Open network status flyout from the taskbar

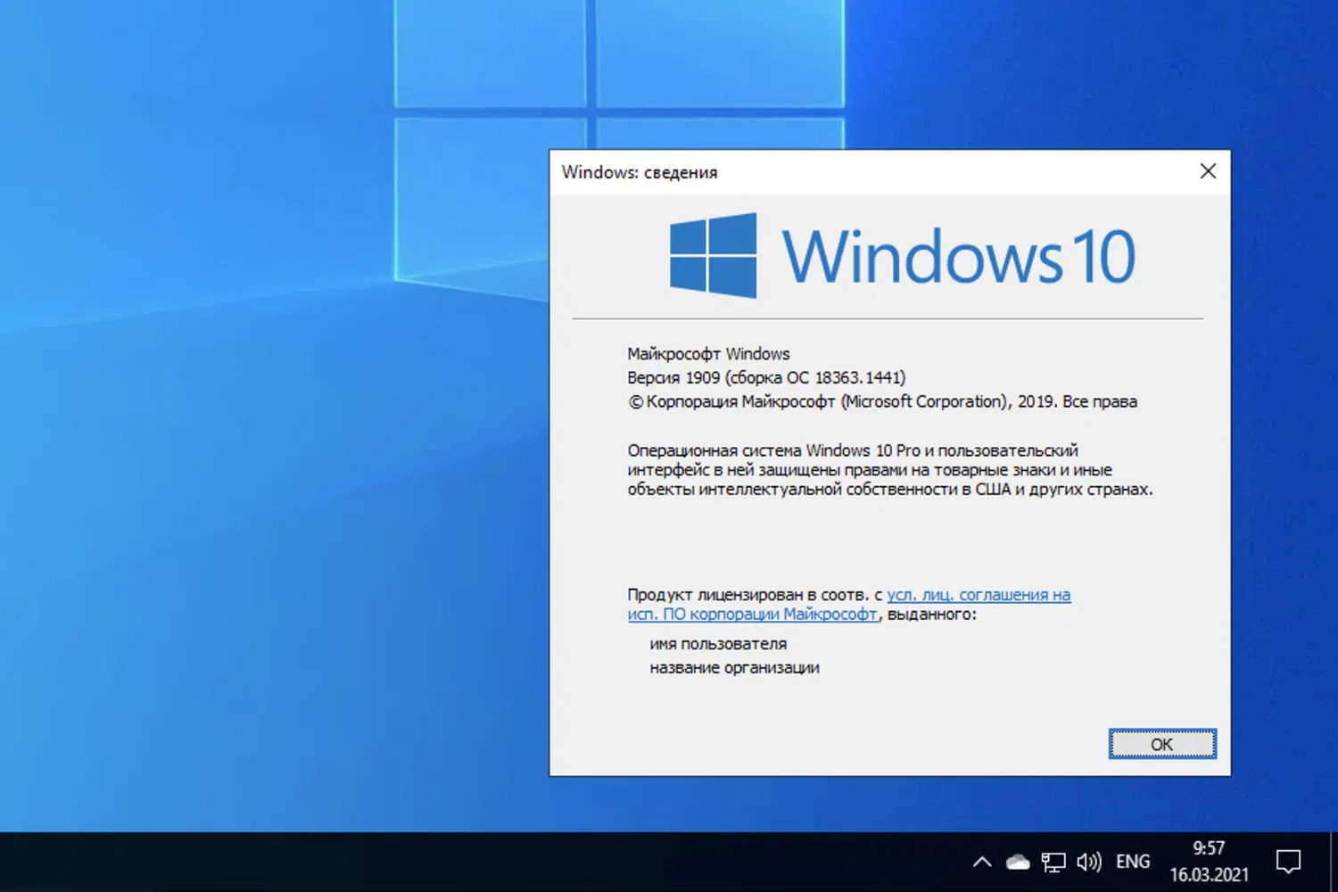[x=1053, y=861]
